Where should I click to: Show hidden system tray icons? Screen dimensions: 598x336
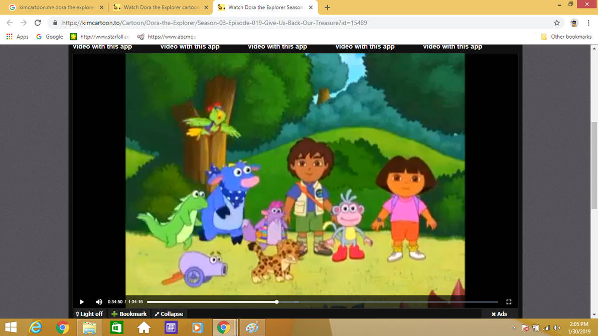(514, 328)
